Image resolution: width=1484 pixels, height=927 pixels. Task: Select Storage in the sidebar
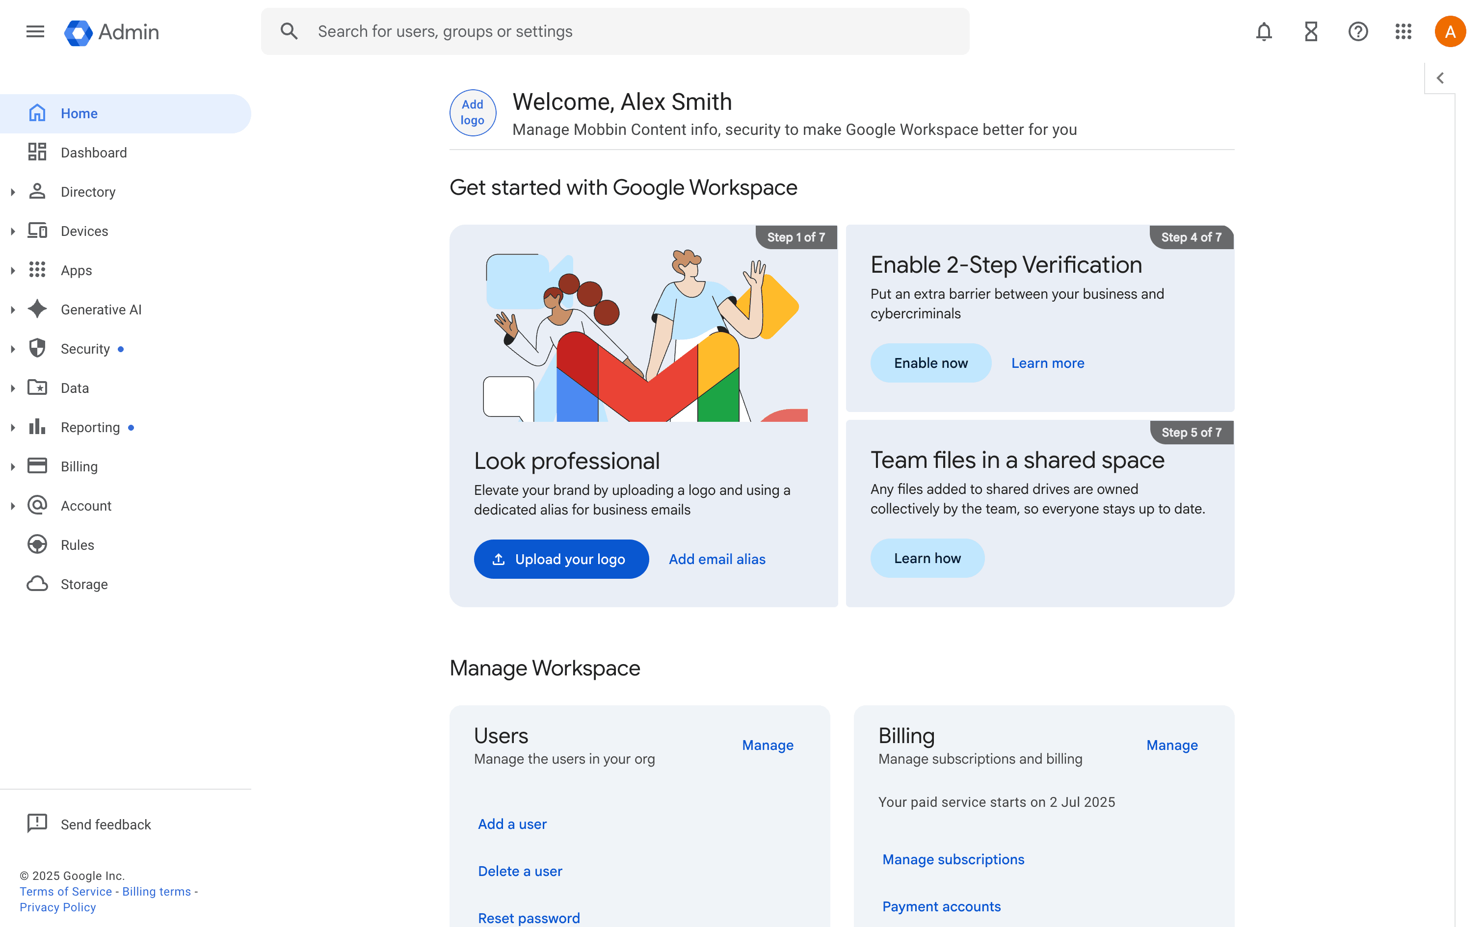[84, 584]
